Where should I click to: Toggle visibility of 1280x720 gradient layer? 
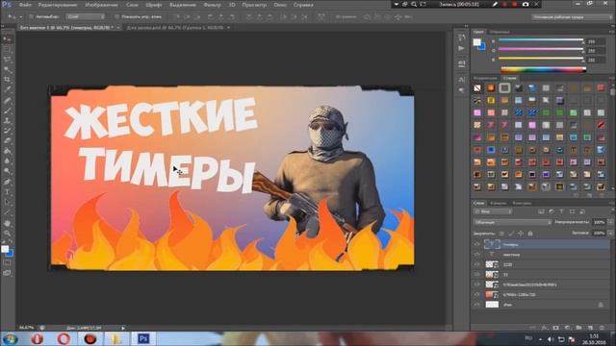477,295
